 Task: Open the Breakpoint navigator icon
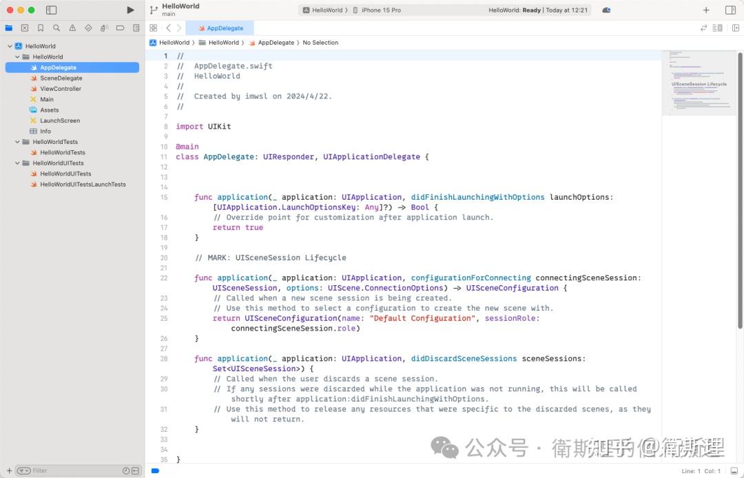120,28
